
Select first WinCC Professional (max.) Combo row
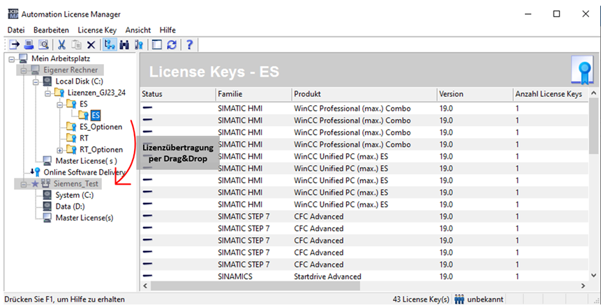(x=364, y=109)
